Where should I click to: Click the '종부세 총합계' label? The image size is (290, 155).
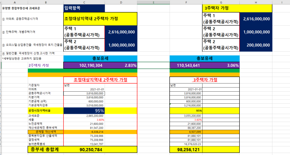(44, 150)
